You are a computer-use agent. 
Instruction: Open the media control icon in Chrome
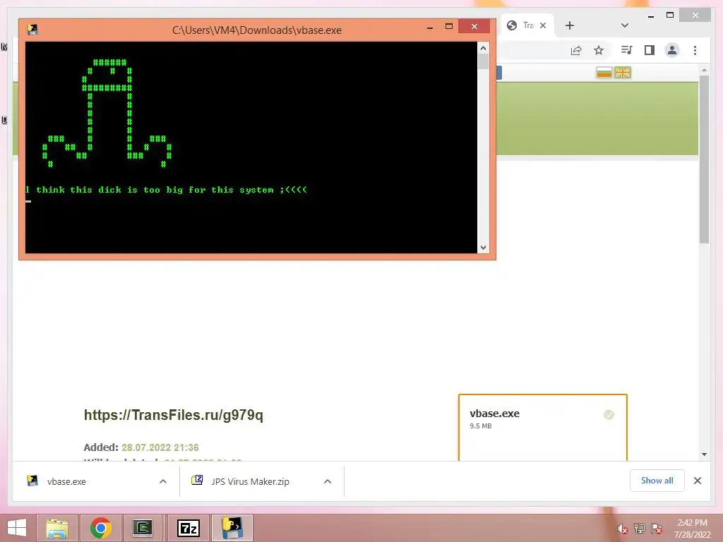click(626, 50)
